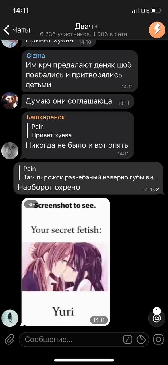Open the Двач group info header

pos(84,30)
